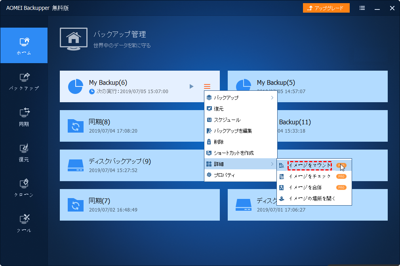Click the schedule clock icon under My Backup(6)

(92, 91)
